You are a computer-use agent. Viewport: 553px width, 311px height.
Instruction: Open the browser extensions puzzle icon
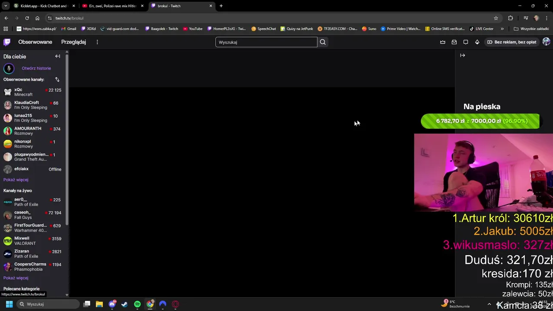511,18
